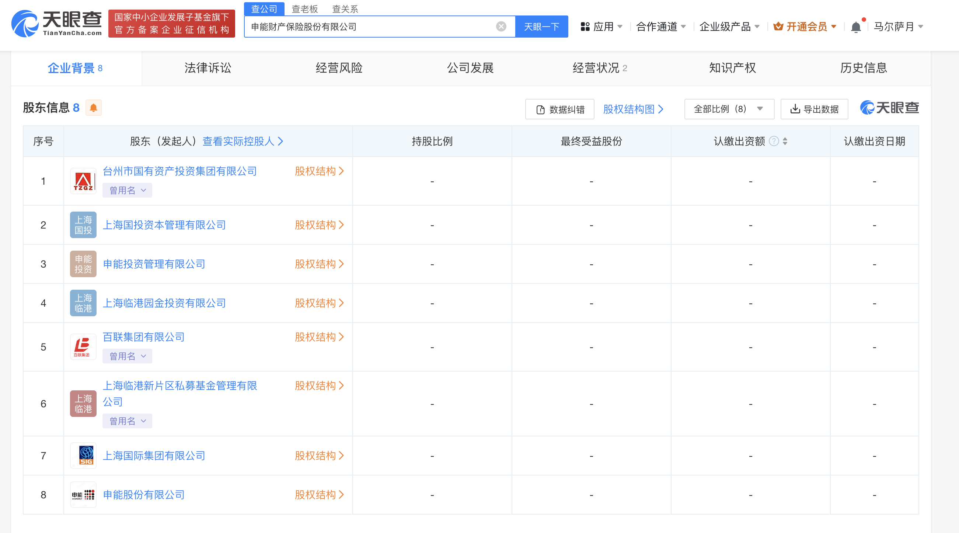Viewport: 959px width, 533px height.
Task: Click the 百联集团 red logo
Action: 83,347
